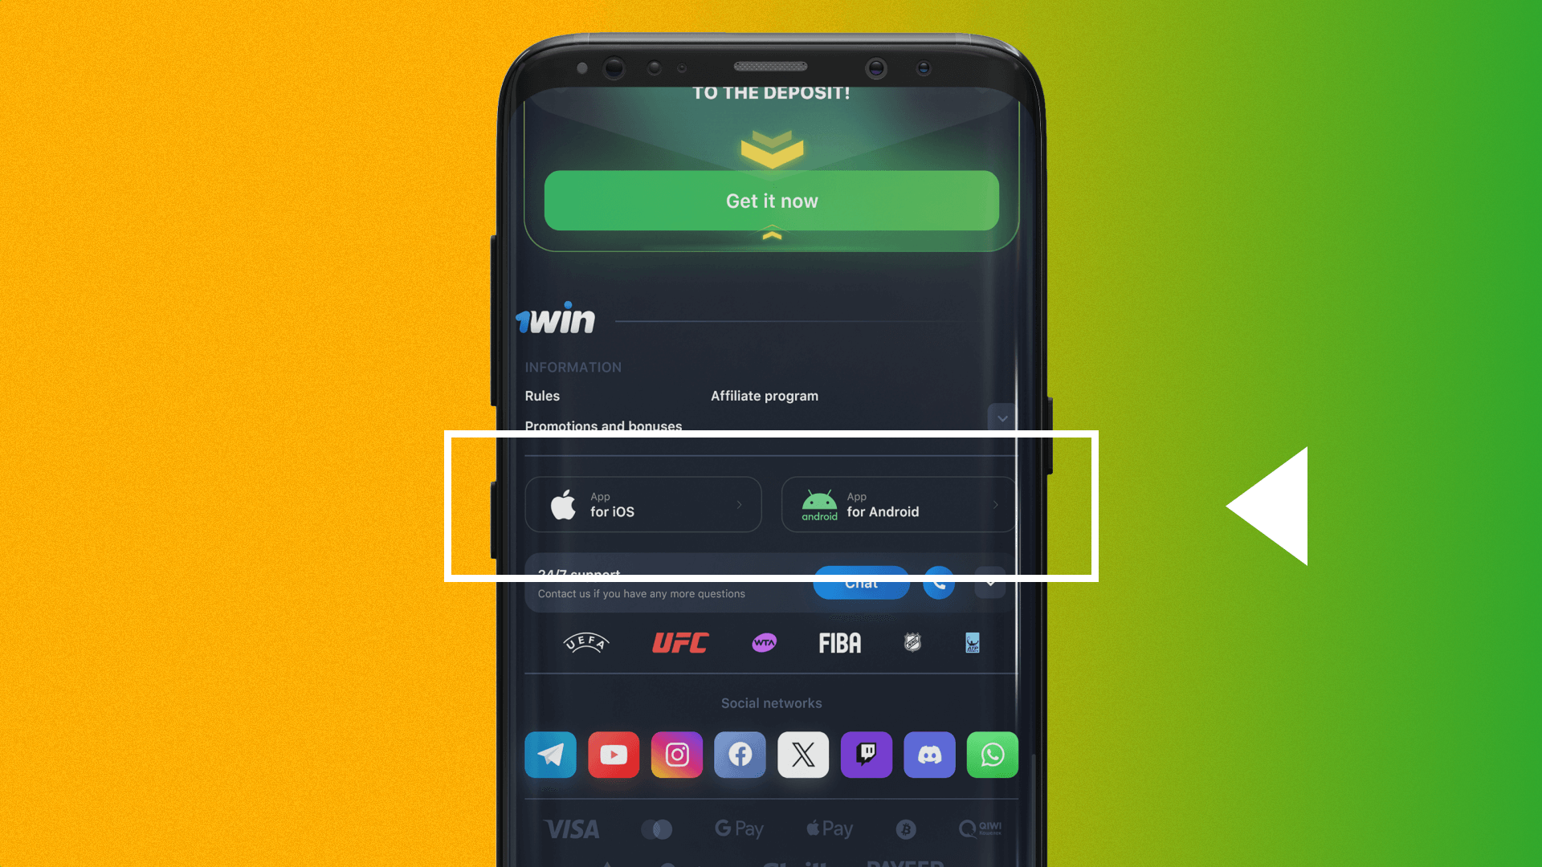Screen dimensions: 1542x867
Task: Toggle the Promotions and bonuses tab
Action: tap(602, 425)
